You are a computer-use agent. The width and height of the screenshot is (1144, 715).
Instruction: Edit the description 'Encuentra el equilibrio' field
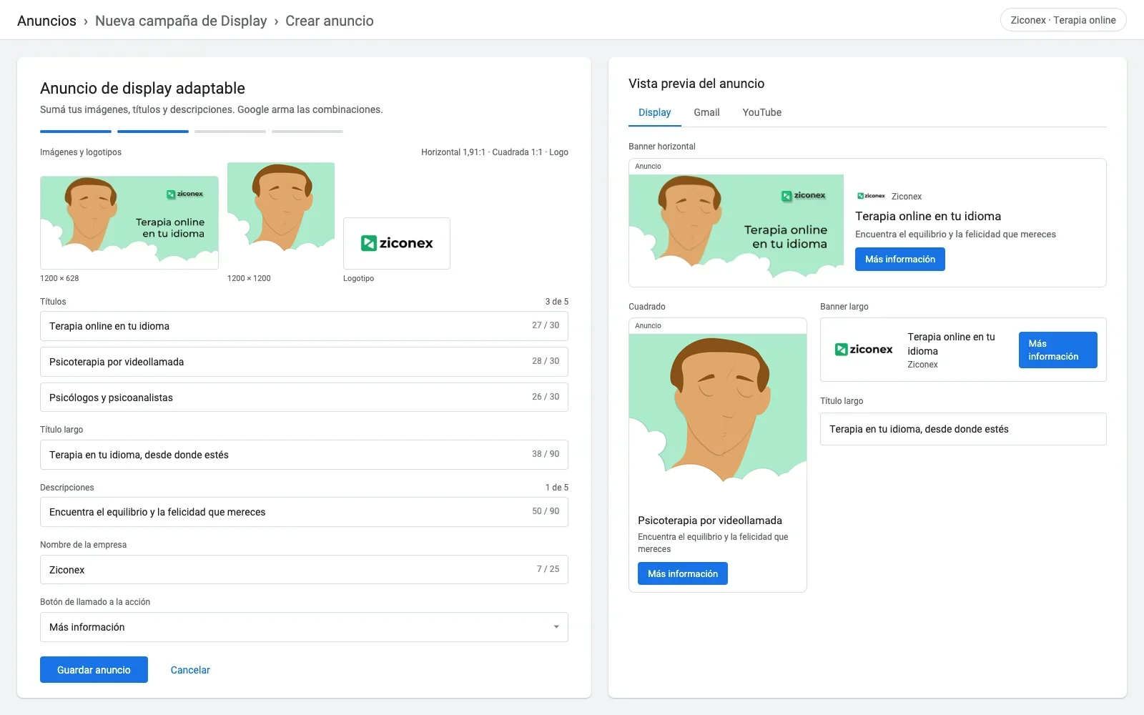click(x=304, y=512)
